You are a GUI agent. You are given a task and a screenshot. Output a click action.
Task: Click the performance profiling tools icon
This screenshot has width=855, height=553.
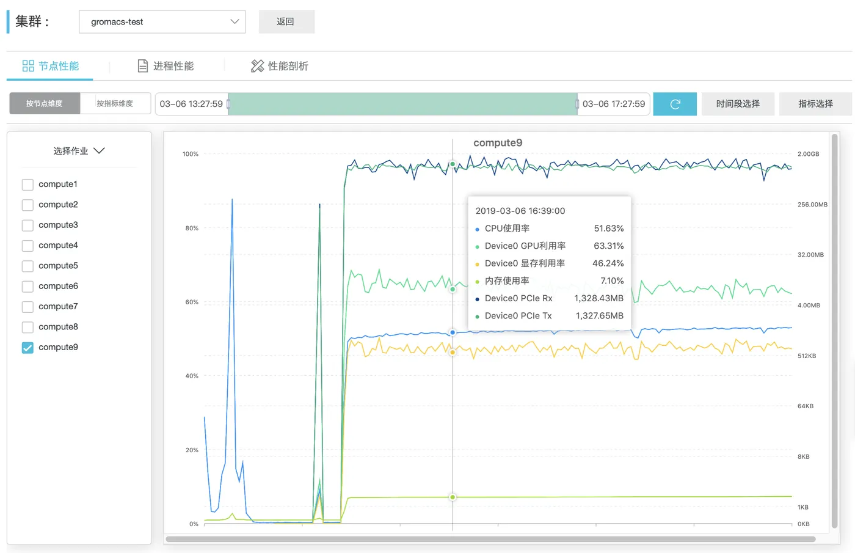[x=257, y=66]
